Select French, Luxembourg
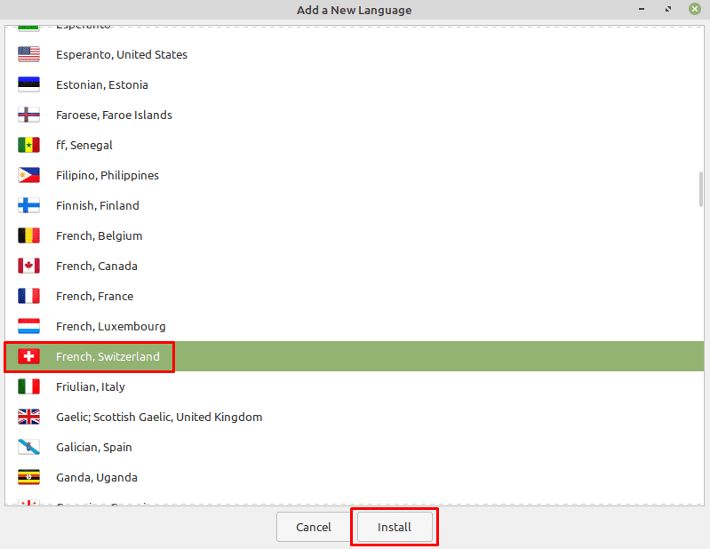This screenshot has width=710, height=549. [354, 326]
